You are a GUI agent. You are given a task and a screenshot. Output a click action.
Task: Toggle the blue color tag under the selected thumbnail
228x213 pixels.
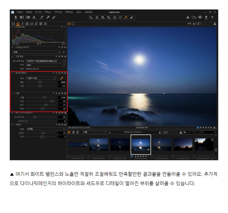click(x=132, y=156)
